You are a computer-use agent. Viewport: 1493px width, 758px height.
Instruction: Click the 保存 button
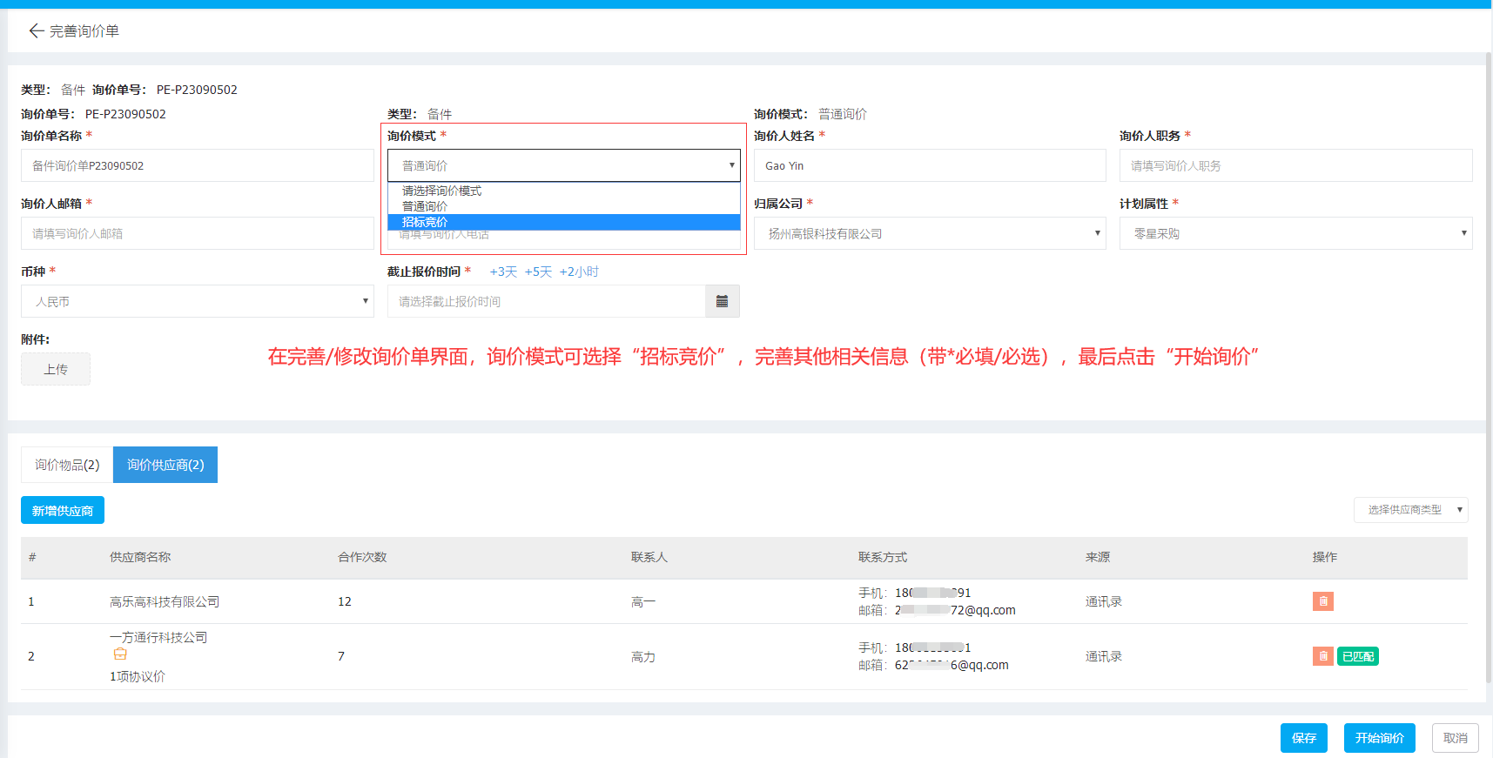(x=1304, y=738)
